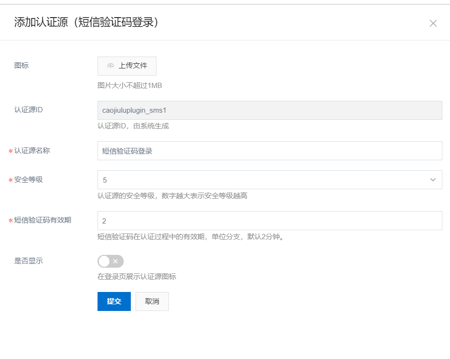
Task: Submit the form with 提交
Action: pyautogui.click(x=114, y=301)
